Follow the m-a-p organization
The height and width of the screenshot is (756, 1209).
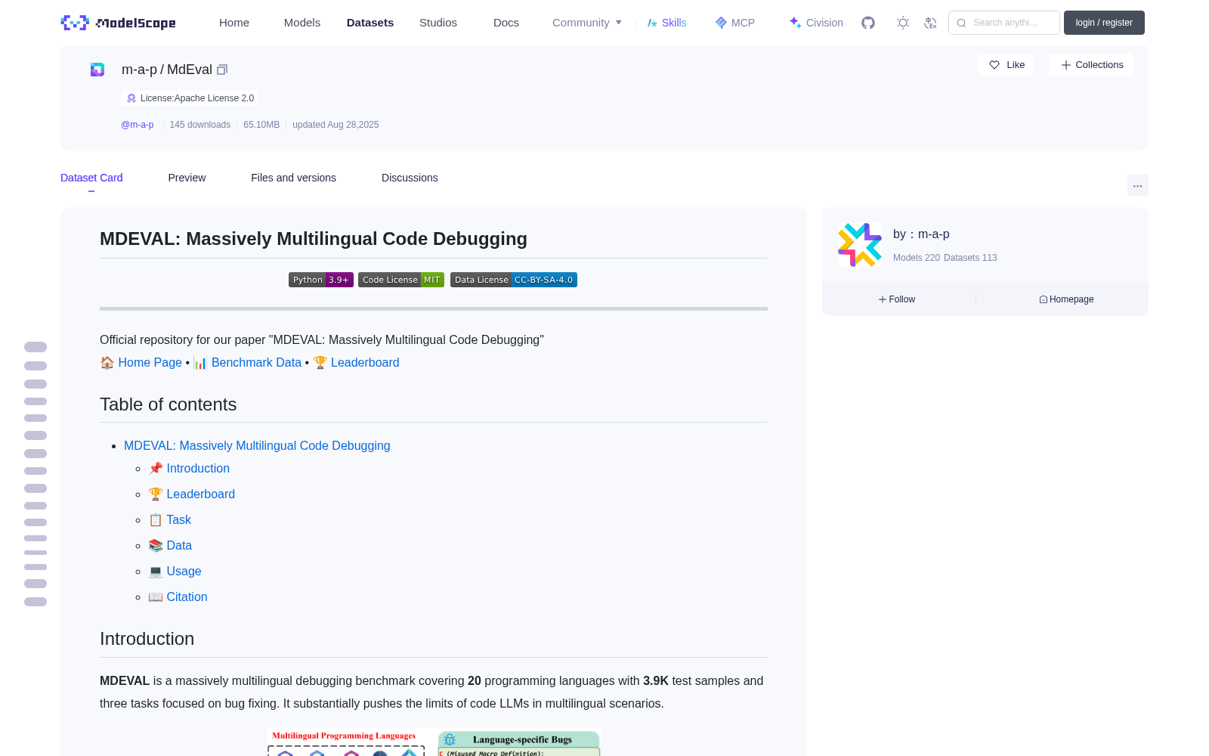point(897,299)
